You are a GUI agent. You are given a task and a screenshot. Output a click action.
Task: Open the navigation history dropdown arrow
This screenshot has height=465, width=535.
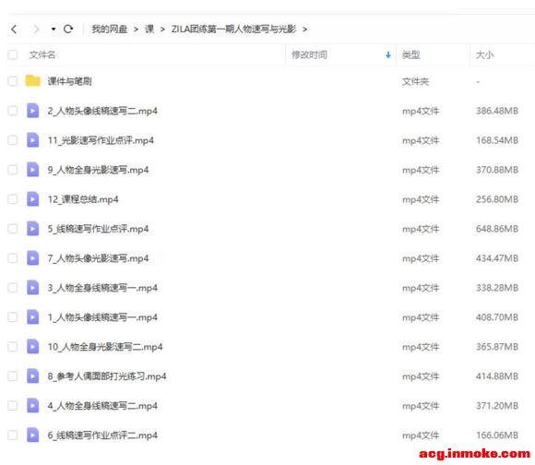[53, 30]
